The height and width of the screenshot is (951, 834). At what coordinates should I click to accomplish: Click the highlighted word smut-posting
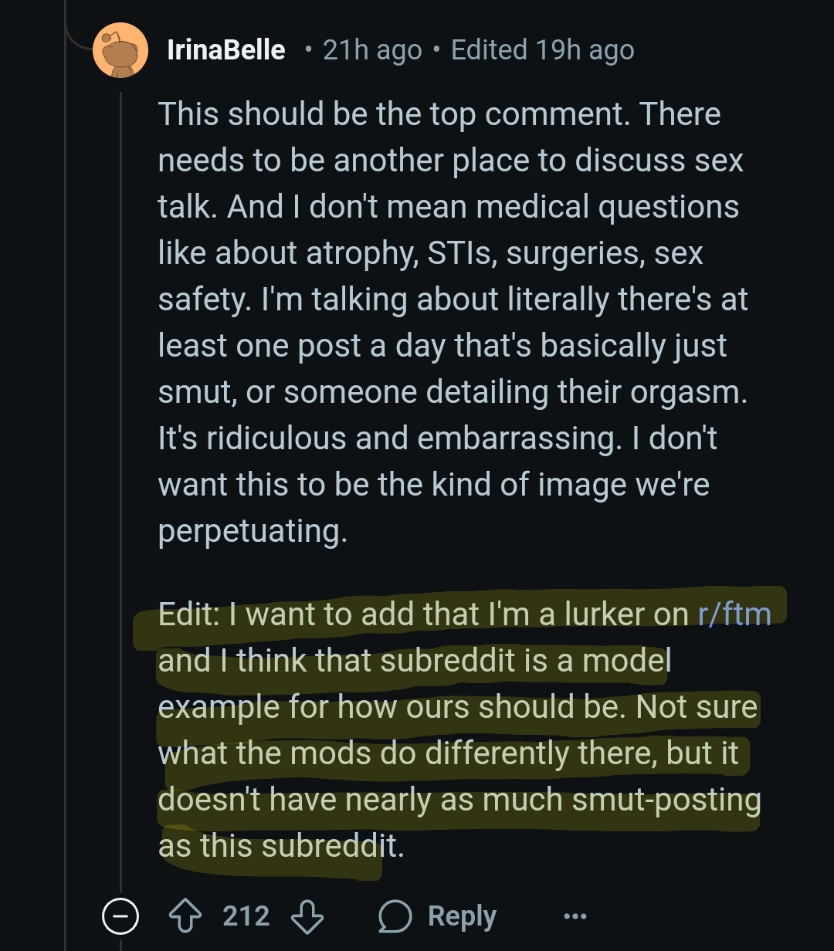point(666,800)
